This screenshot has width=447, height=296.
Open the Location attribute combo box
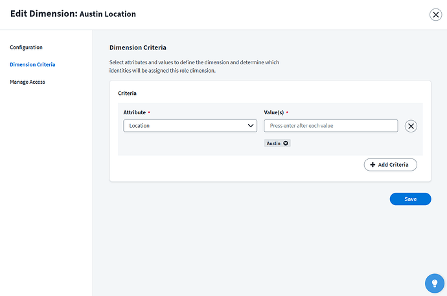[185, 126]
